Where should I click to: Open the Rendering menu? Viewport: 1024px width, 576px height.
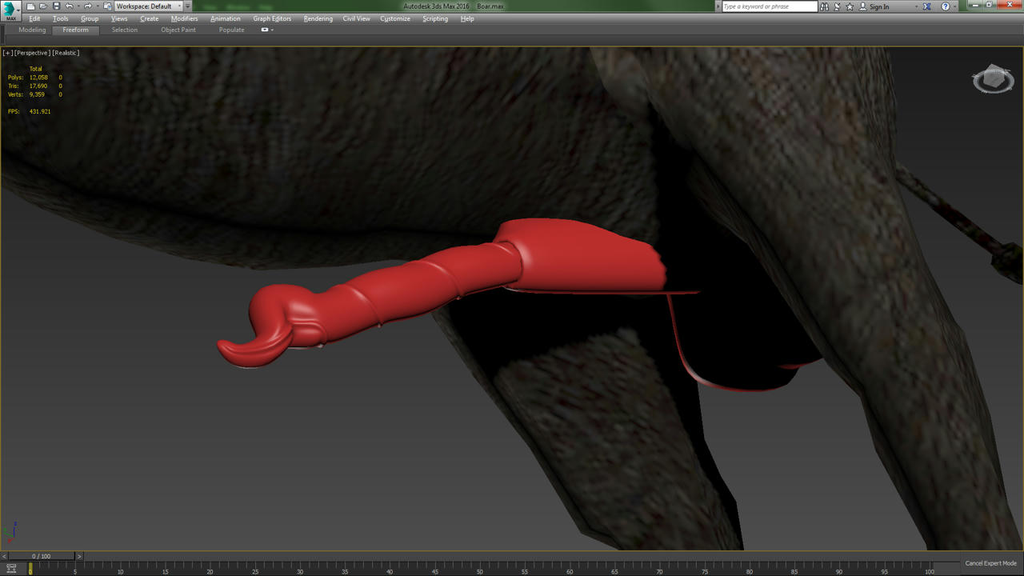click(x=318, y=18)
